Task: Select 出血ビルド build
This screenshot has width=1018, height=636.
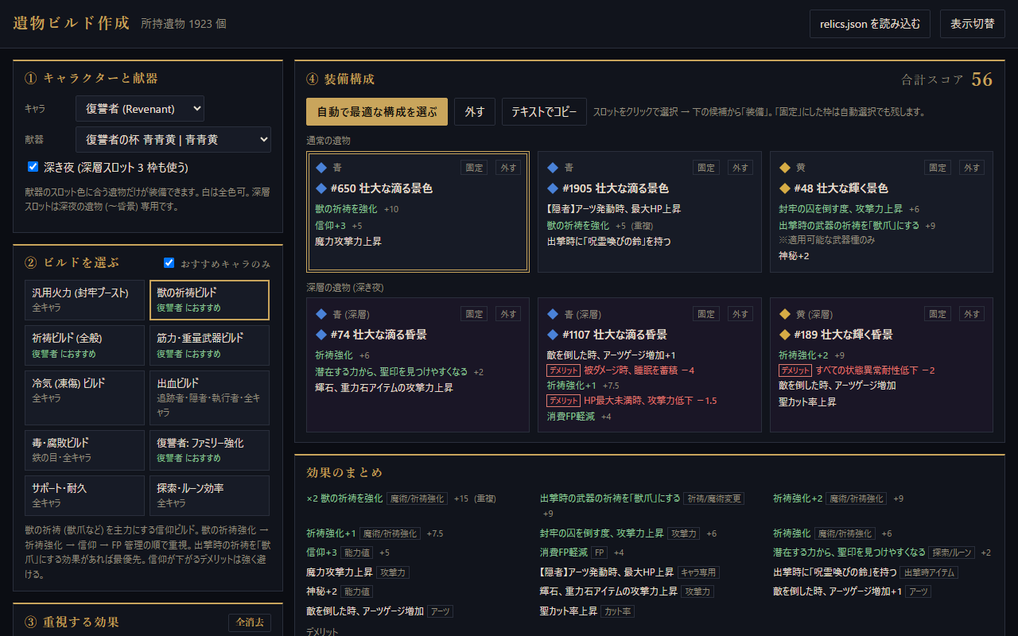Action: pos(209,397)
